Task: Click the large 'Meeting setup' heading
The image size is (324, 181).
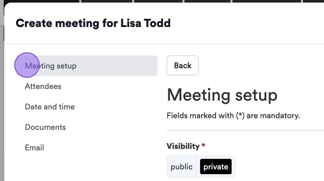Action: (222, 95)
